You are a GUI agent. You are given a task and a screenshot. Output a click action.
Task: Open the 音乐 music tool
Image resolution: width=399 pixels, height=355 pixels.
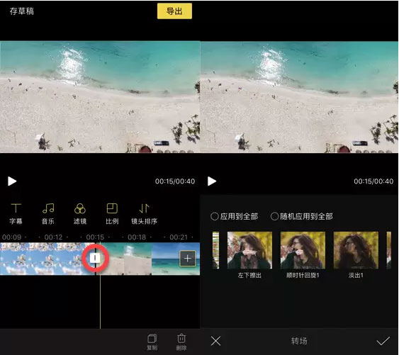48,214
